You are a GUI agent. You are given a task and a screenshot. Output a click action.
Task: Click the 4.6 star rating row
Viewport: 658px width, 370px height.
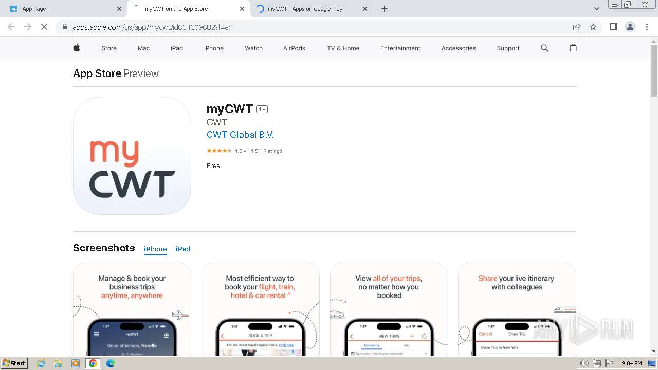click(x=244, y=151)
